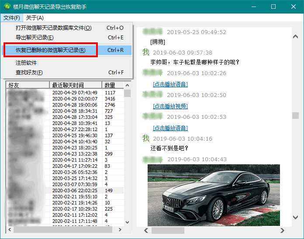The width and height of the screenshot is (304, 239).
Task: Select row dated 2020-04-23 13:22:38
Action: tap(65, 154)
